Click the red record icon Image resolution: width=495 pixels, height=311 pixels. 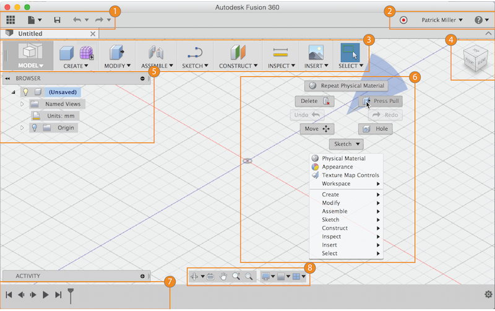403,20
